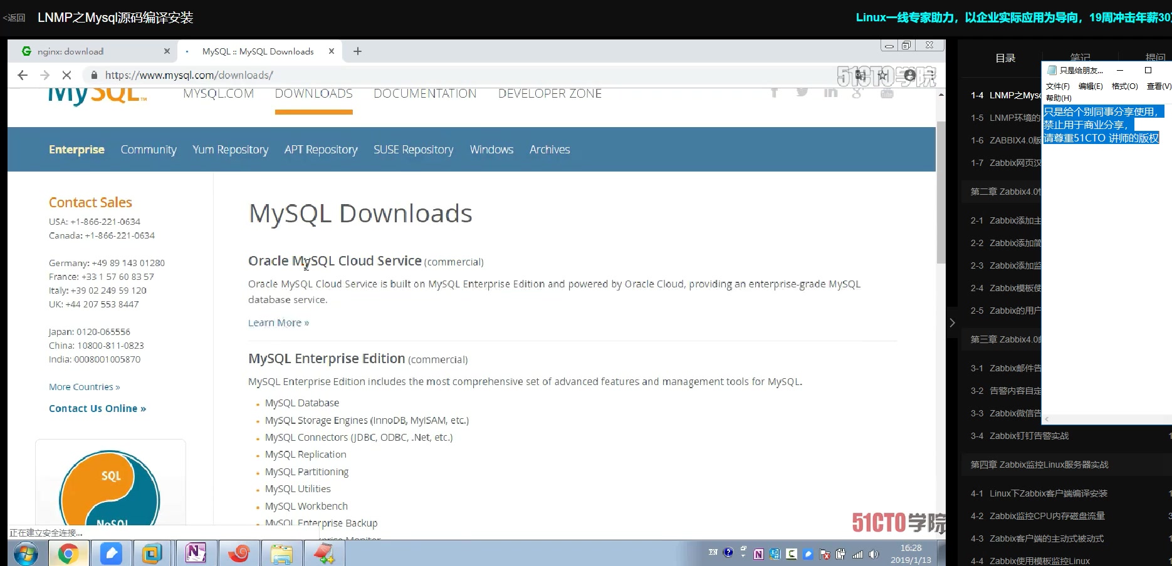This screenshot has height=566, width=1172.
Task: Open the SUSE Repository tab
Action: 414,150
